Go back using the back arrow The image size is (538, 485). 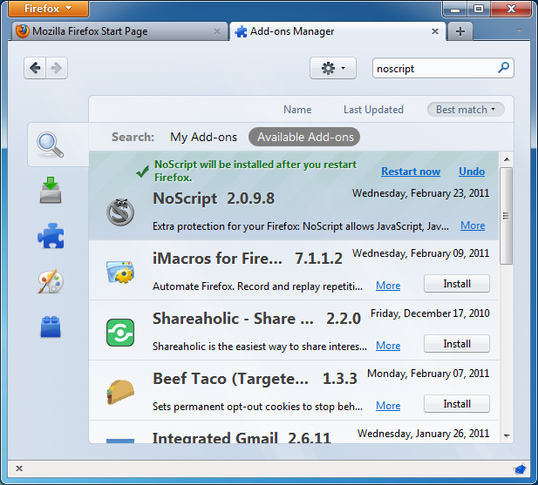(x=35, y=68)
